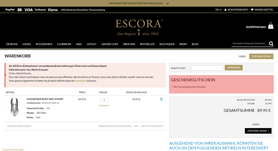This screenshot has width=278, height=151.
Task: Click the Benutzerkonto link
Action: tap(238, 10)
